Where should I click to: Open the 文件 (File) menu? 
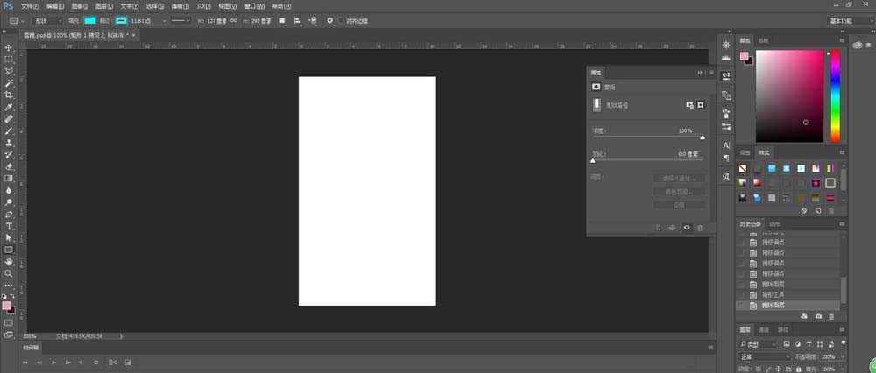pyautogui.click(x=30, y=5)
